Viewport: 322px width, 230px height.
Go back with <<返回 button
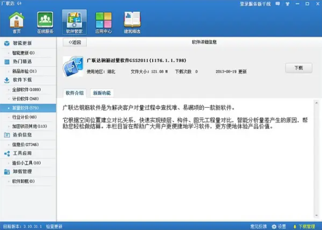75,42
